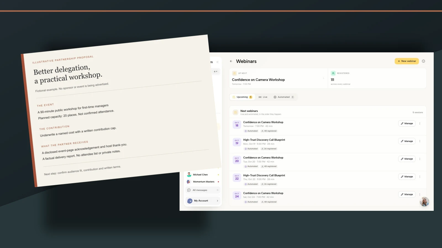Click Manage for the Oct 24 webinar
Viewport: 442px width, 248px height.
pyautogui.click(x=407, y=195)
